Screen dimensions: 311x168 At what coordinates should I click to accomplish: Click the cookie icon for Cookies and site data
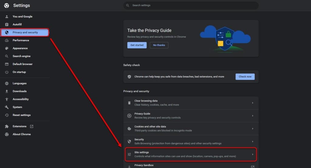pyautogui.click(x=129, y=128)
